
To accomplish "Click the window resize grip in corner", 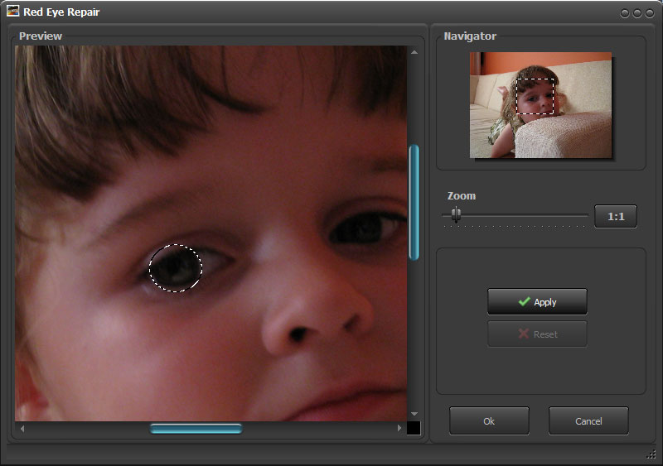I will pos(651,454).
